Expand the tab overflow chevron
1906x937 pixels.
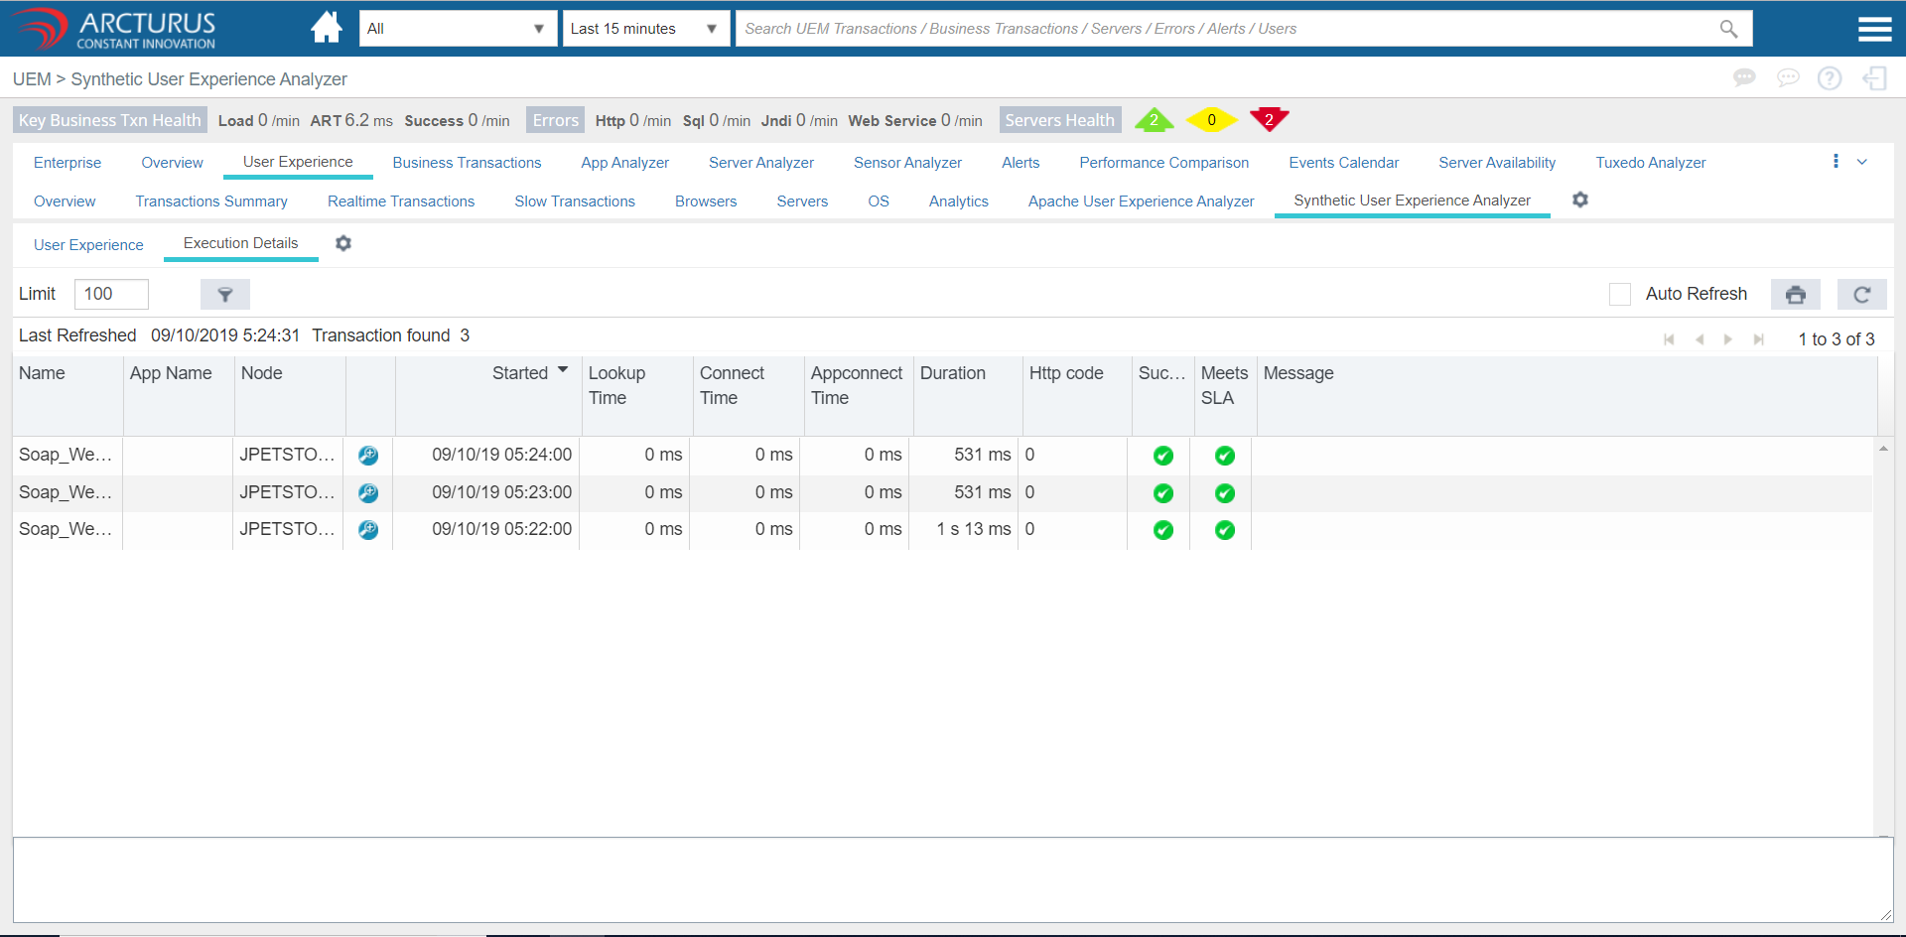click(1862, 162)
